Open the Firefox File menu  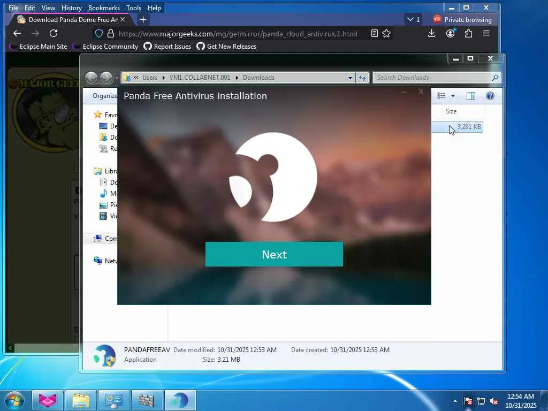coord(13,7)
